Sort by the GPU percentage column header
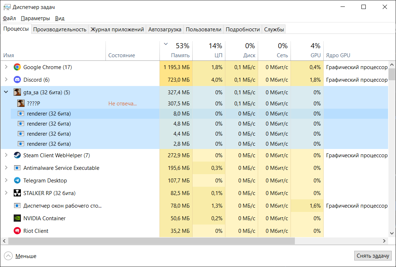396x267 pixels. 307,51
